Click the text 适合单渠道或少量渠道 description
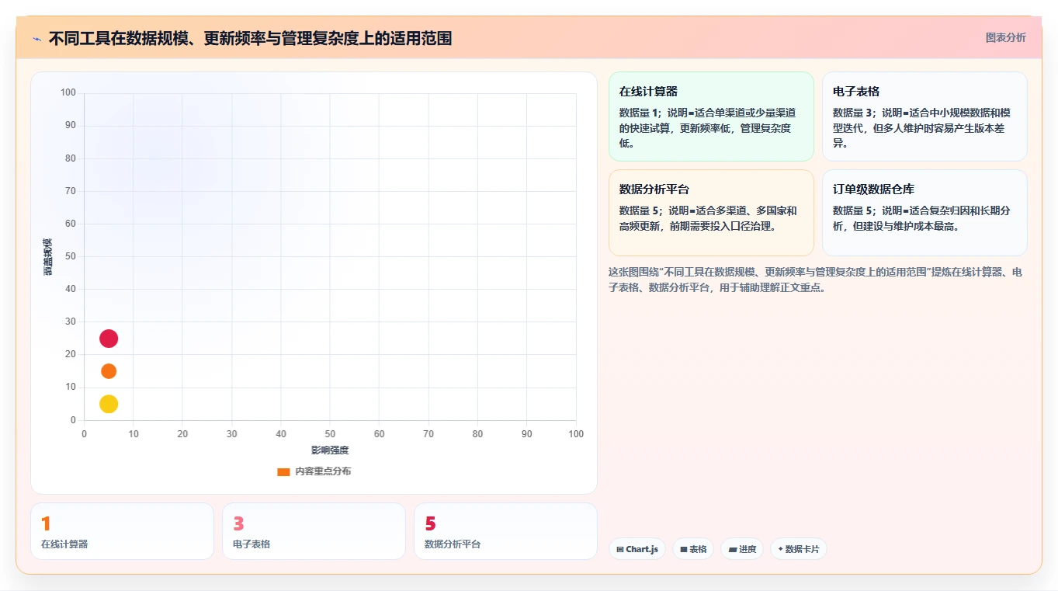The width and height of the screenshot is (1058, 591). 709,128
